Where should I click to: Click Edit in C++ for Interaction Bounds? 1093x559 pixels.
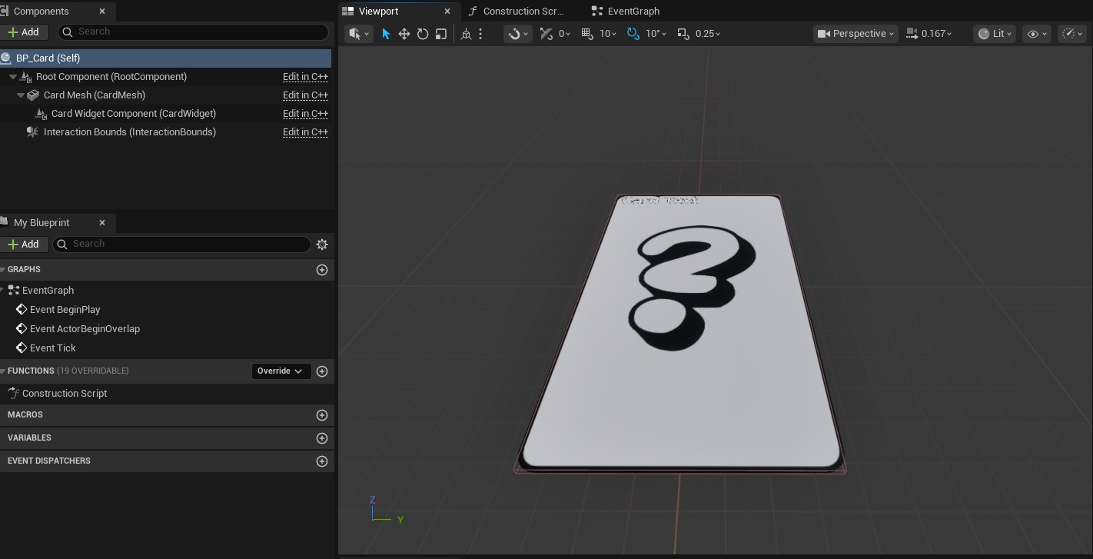305,132
